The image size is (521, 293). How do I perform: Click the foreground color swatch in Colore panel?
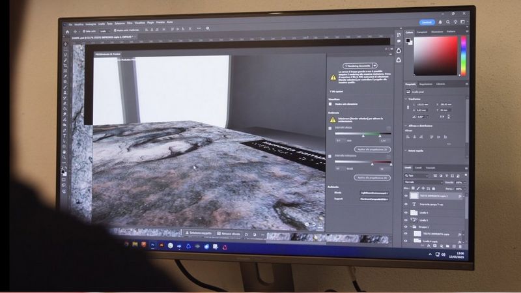pos(408,40)
